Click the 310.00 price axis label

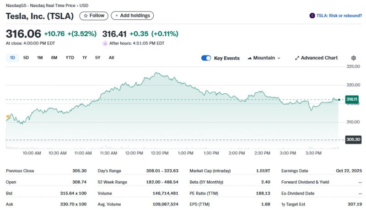(353, 122)
